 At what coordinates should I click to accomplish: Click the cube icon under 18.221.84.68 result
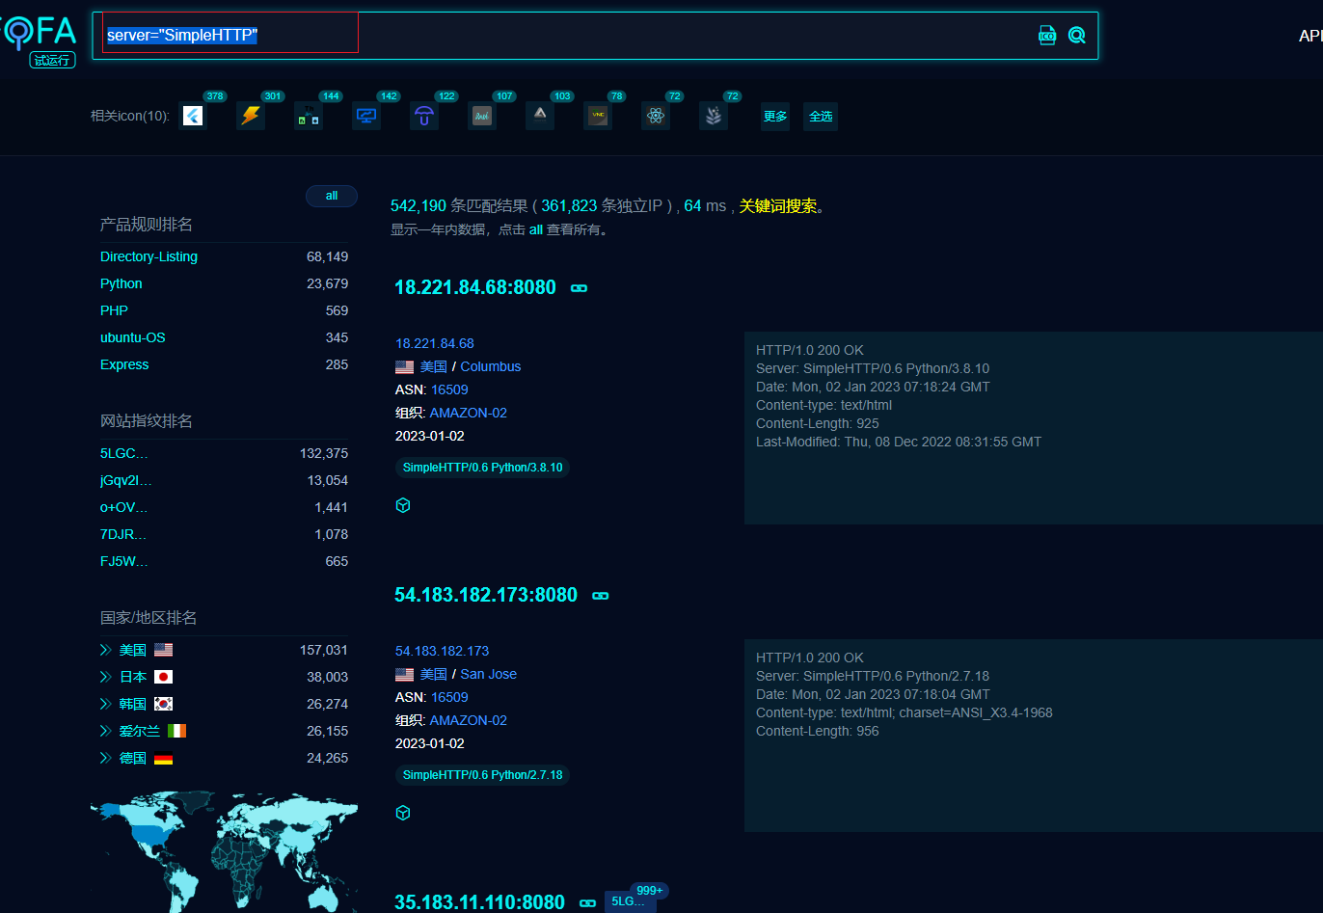[x=403, y=505]
